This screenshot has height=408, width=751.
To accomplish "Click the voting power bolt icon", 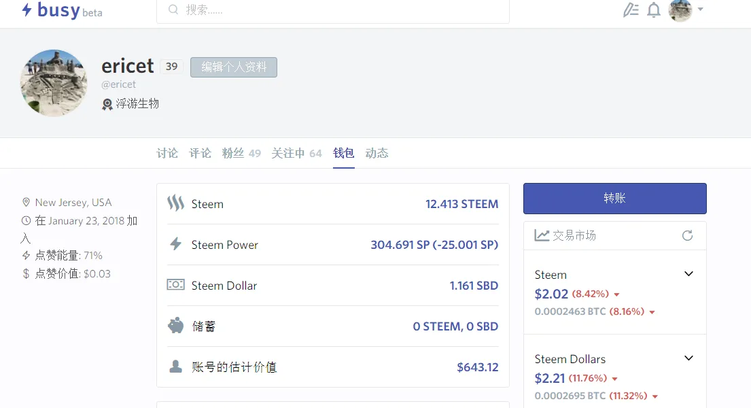I will (26, 255).
